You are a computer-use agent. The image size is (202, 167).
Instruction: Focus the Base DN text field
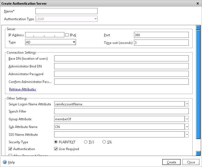121,58
